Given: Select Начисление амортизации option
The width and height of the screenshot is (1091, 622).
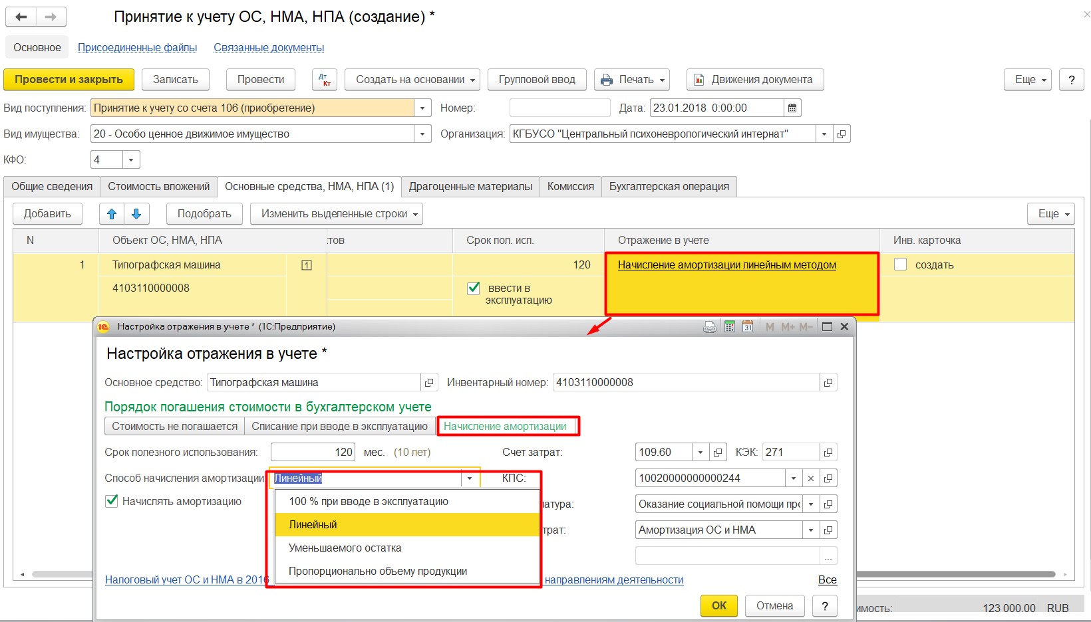Looking at the screenshot, I should coord(505,427).
